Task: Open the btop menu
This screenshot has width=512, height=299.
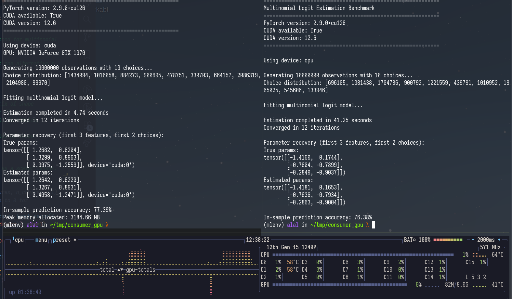Action: click(x=41, y=240)
